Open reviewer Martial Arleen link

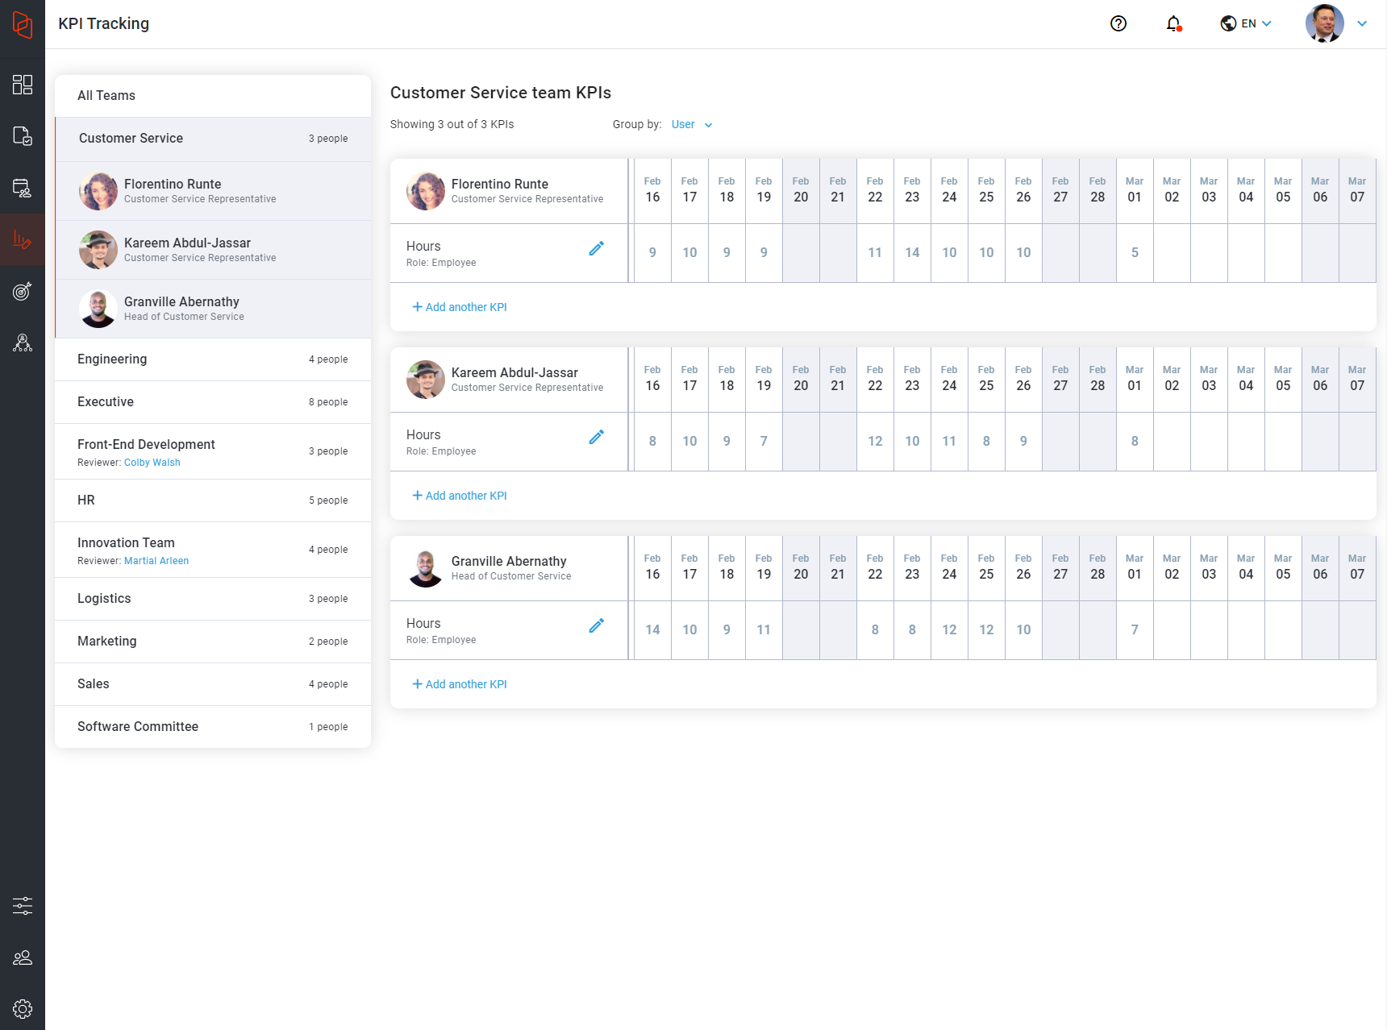(156, 561)
